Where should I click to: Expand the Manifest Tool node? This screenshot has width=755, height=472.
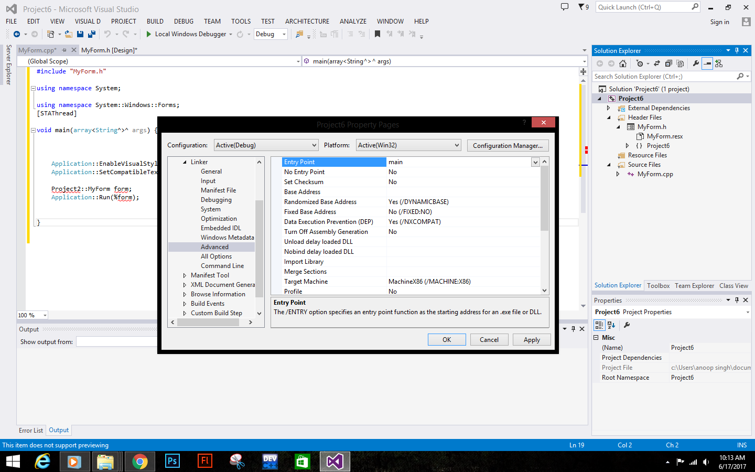(185, 275)
